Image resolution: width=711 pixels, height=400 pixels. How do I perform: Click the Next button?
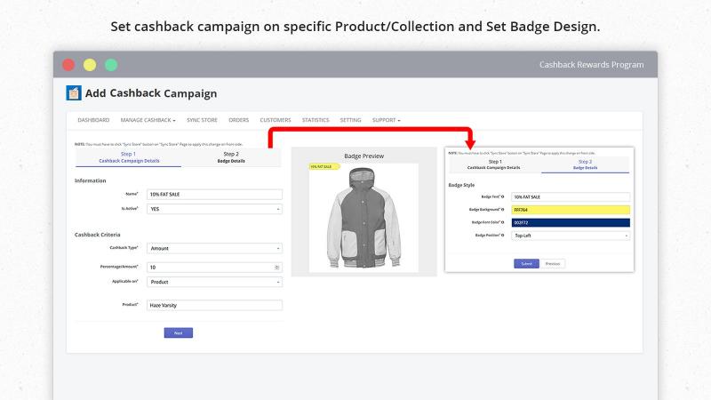[x=179, y=332]
